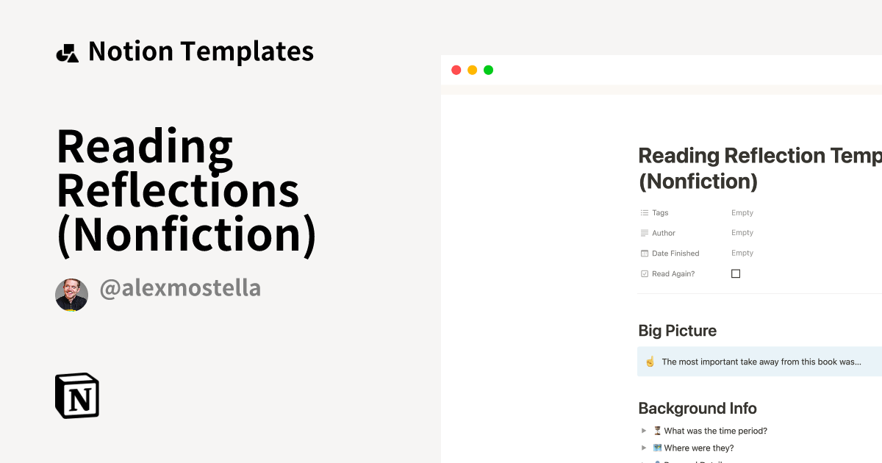882x463 pixels.
Task: Expand 'Where were they?' toggle
Action: (644, 448)
